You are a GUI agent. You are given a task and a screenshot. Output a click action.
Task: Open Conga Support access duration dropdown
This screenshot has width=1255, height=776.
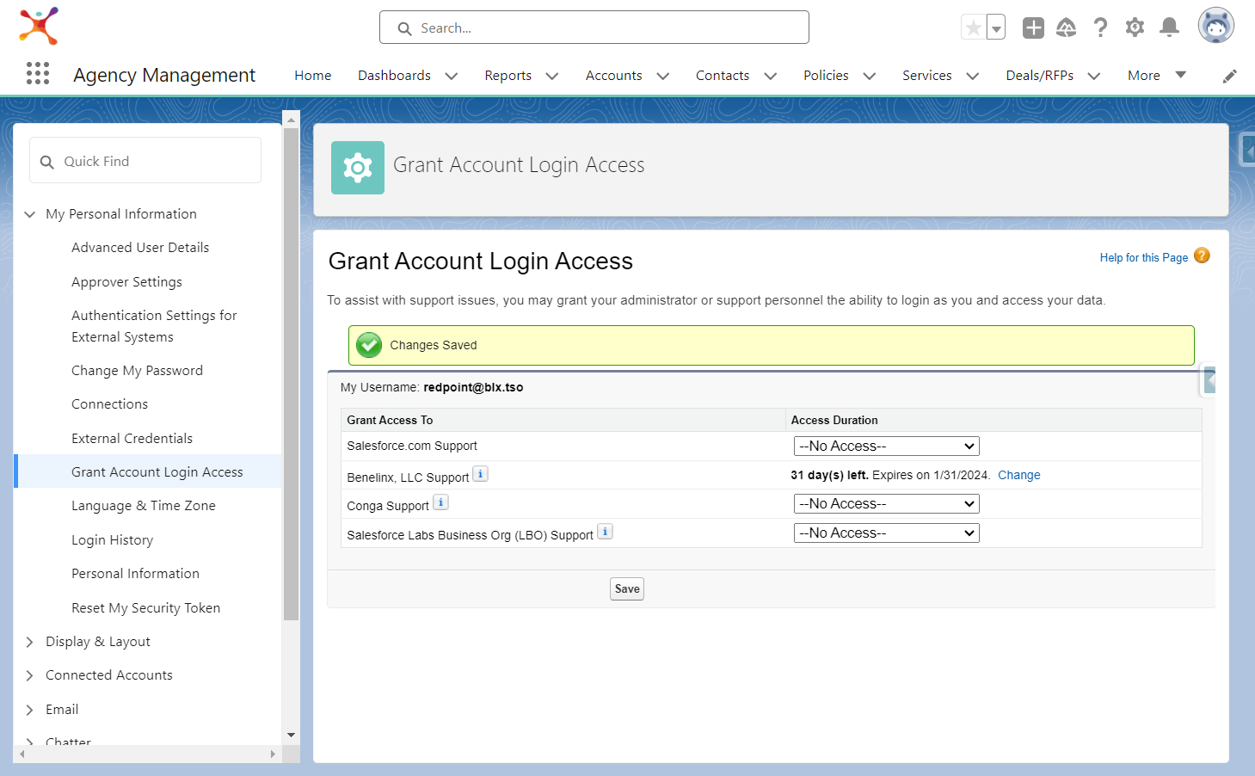pyautogui.click(x=886, y=503)
